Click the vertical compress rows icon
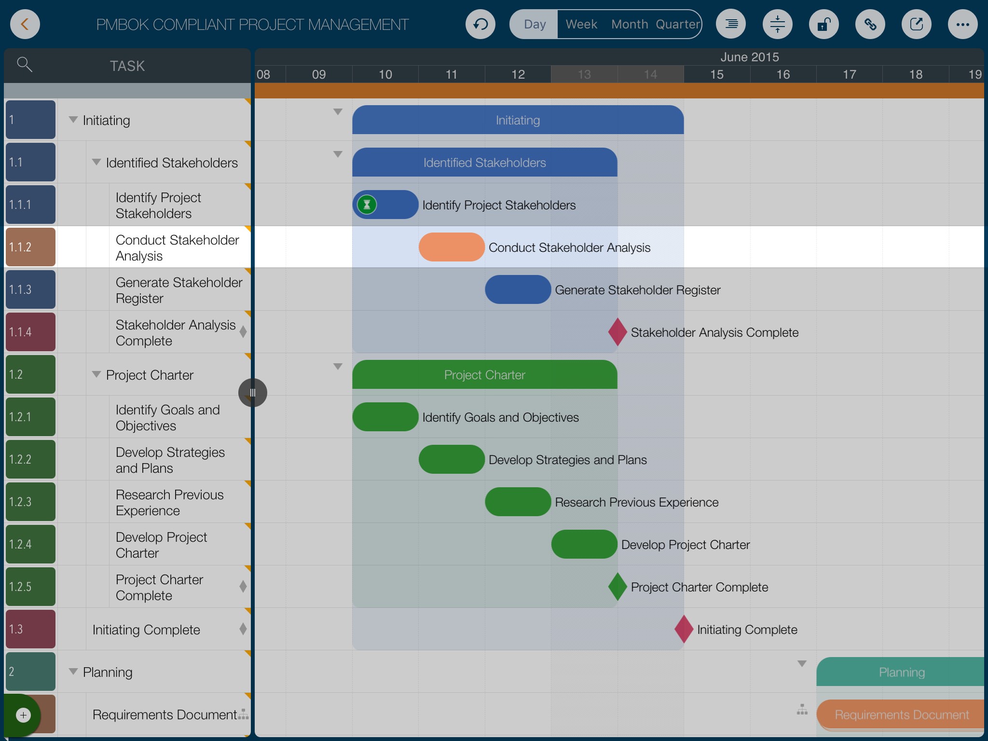988x741 pixels. tap(777, 24)
